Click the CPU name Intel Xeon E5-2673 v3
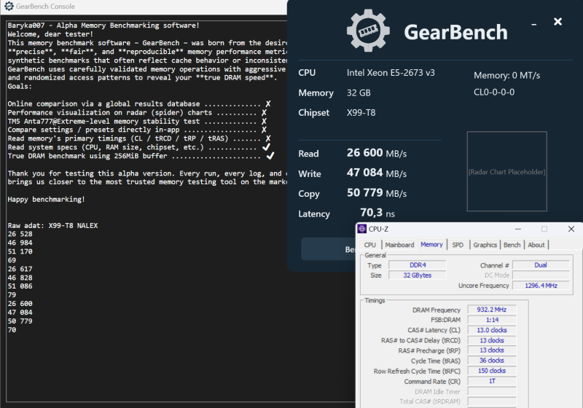583x408 pixels. [x=391, y=73]
